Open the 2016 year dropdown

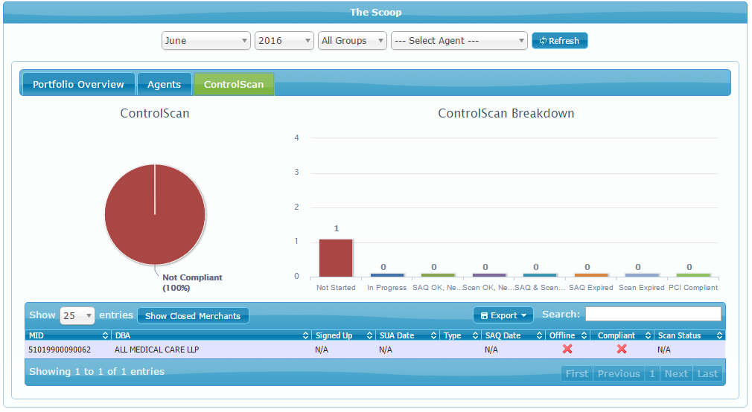[284, 41]
